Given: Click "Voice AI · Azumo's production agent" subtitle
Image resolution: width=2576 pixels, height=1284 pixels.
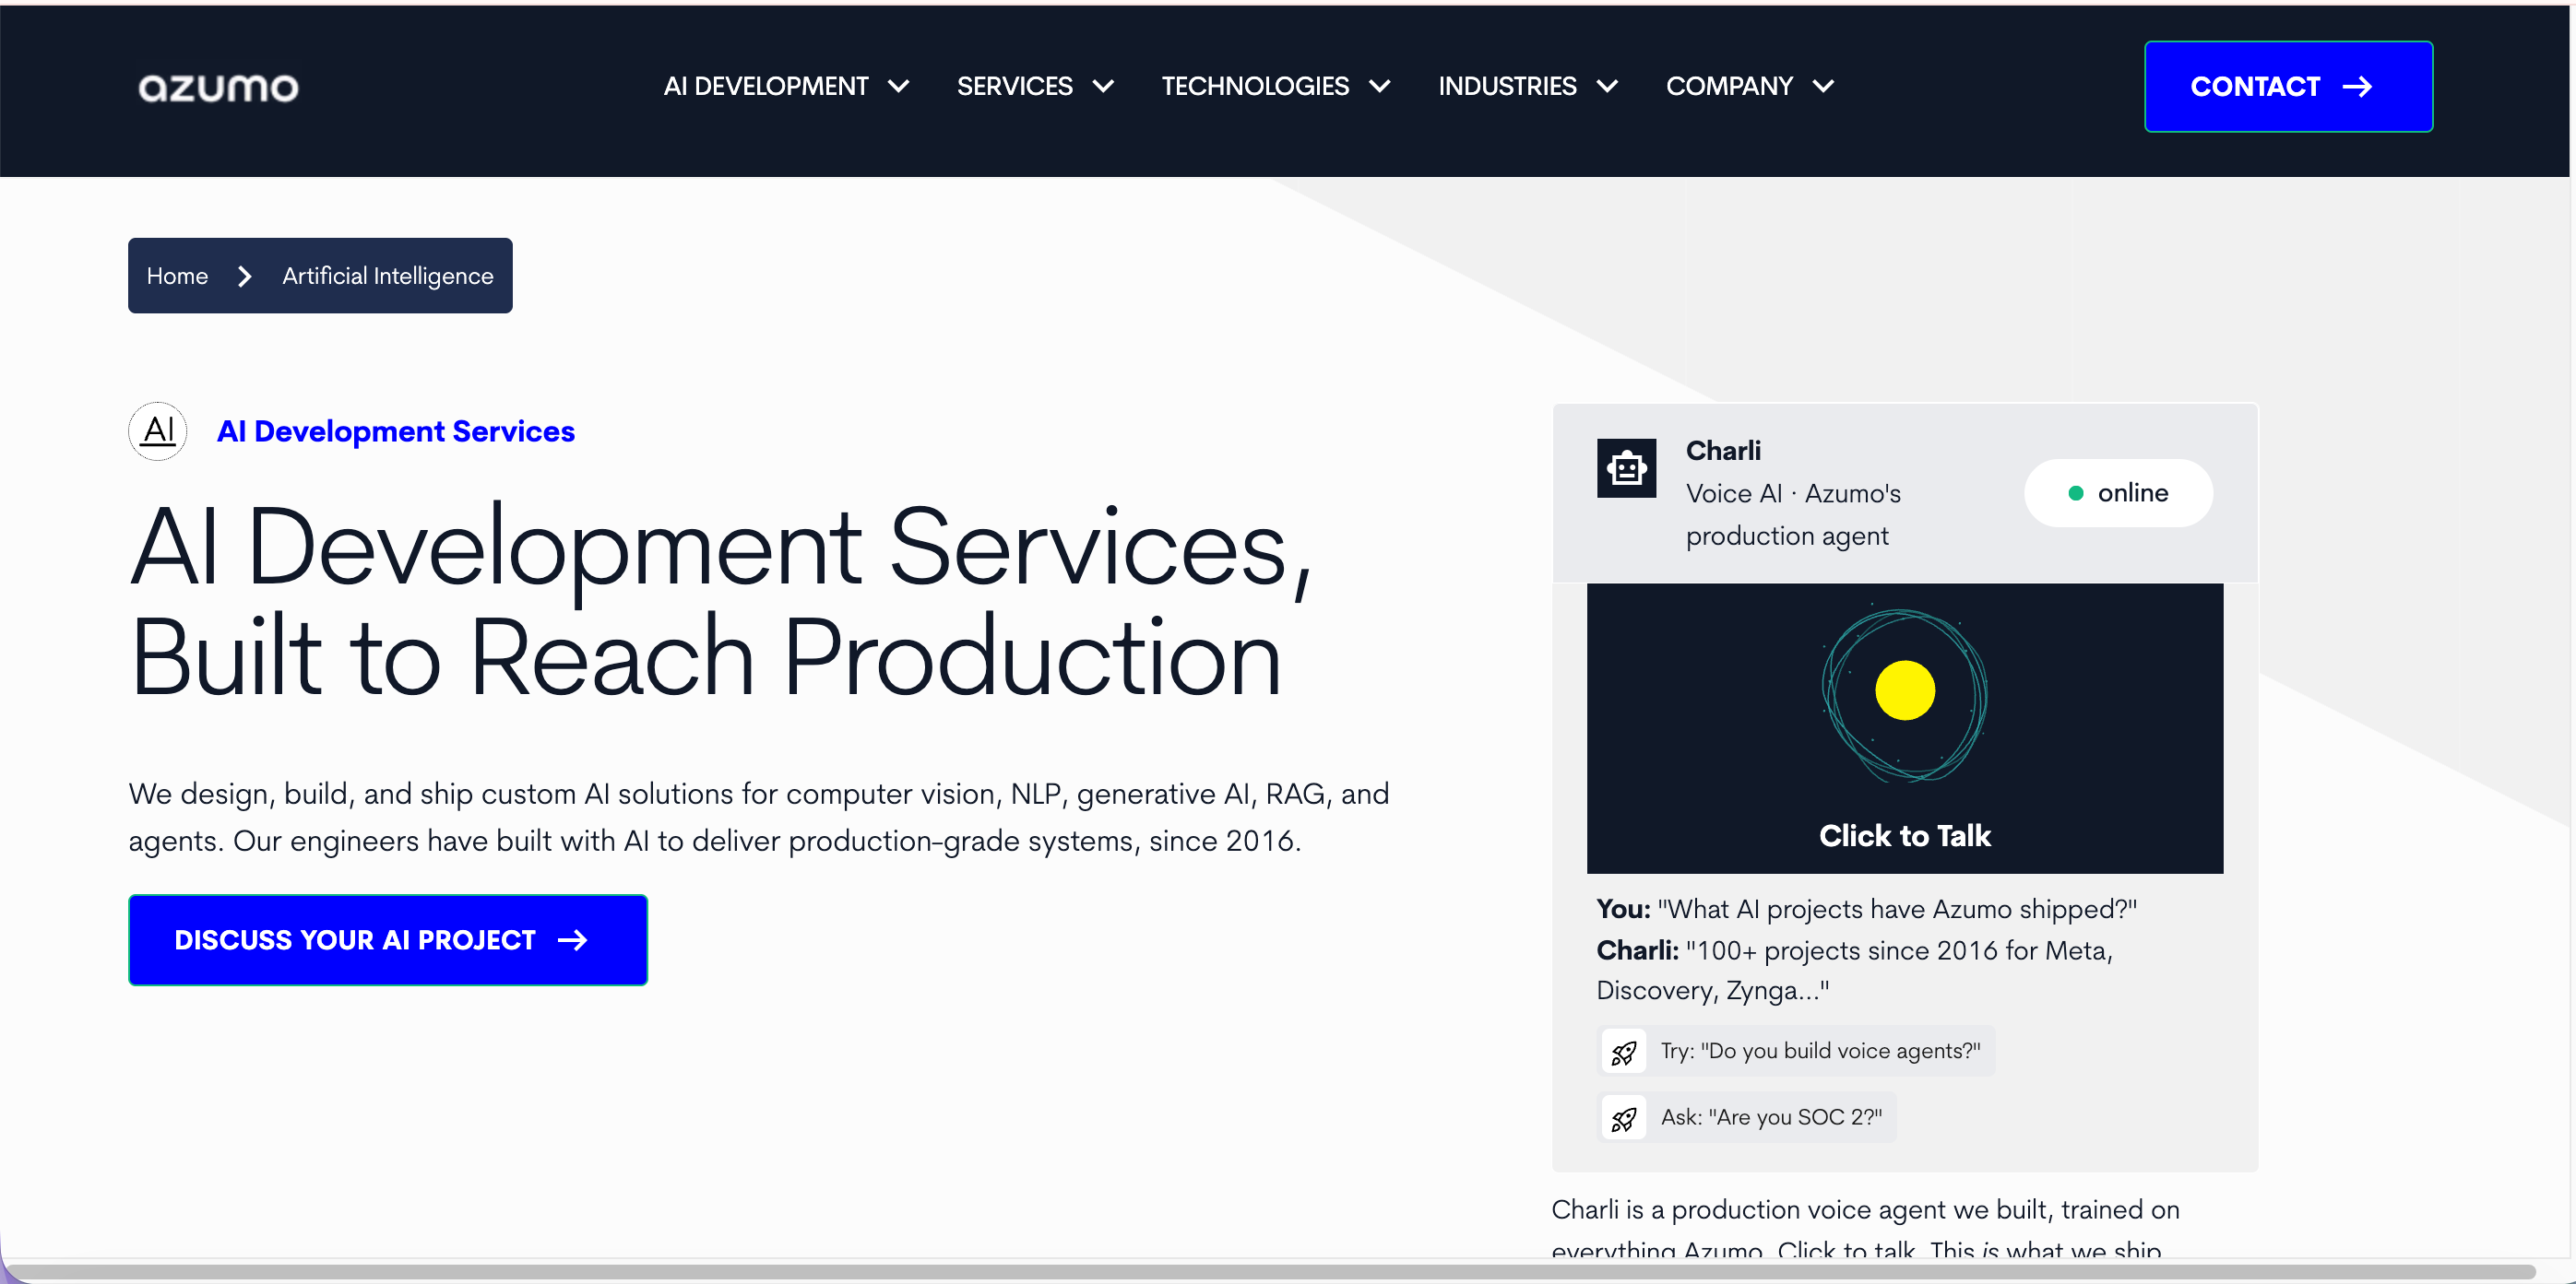Looking at the screenshot, I should tap(1793, 514).
